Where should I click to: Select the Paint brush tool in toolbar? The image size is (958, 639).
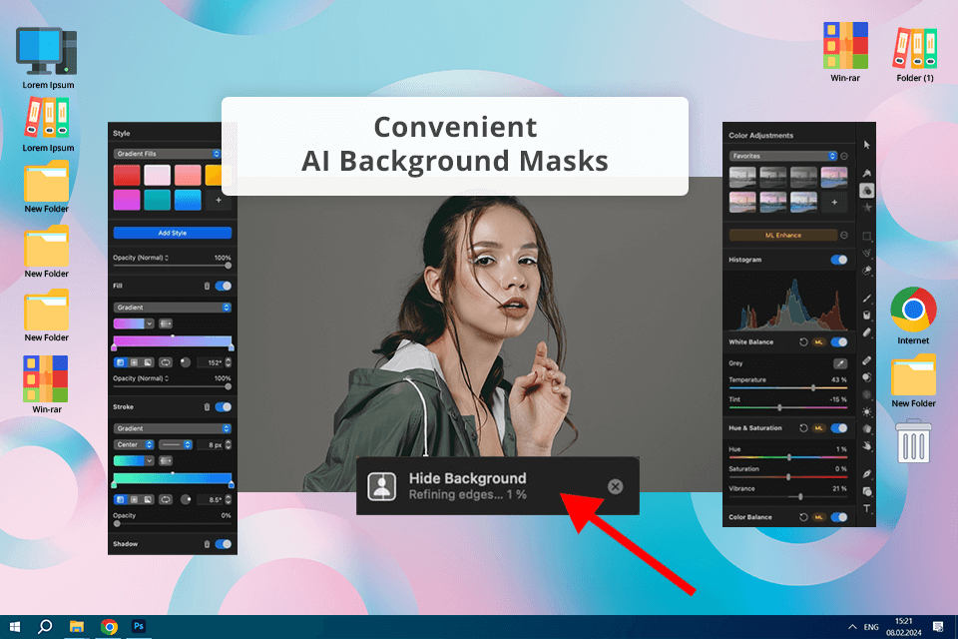coord(866,299)
